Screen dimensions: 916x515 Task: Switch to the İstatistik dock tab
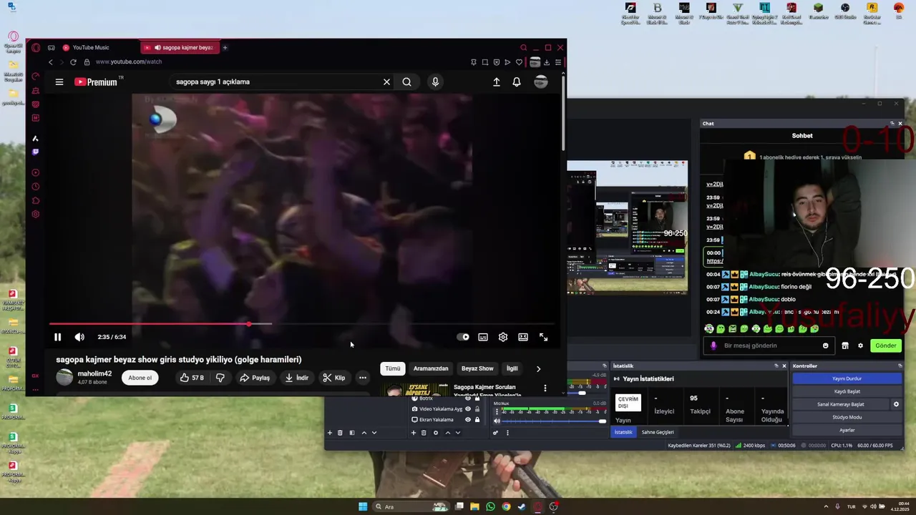point(623,432)
